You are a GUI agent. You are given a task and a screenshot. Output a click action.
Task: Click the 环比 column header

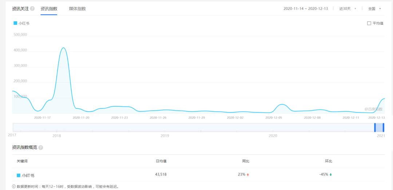tap(329, 161)
